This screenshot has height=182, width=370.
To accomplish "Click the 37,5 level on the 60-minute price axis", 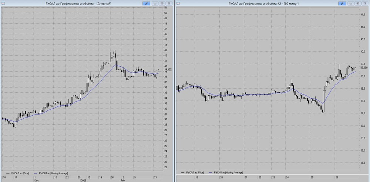I will click(363, 113).
